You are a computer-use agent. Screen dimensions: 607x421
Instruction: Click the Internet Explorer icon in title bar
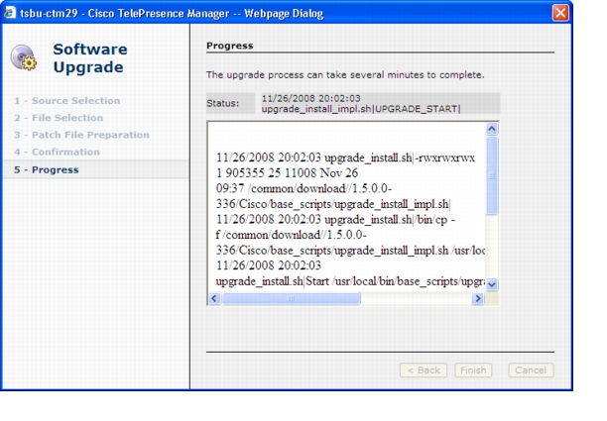point(10,12)
